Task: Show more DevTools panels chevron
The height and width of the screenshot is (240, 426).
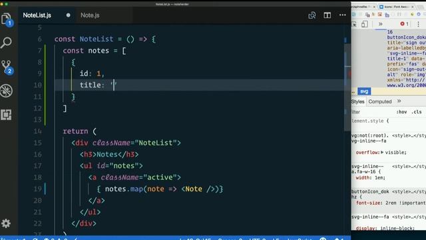Action: [x=380, y=24]
